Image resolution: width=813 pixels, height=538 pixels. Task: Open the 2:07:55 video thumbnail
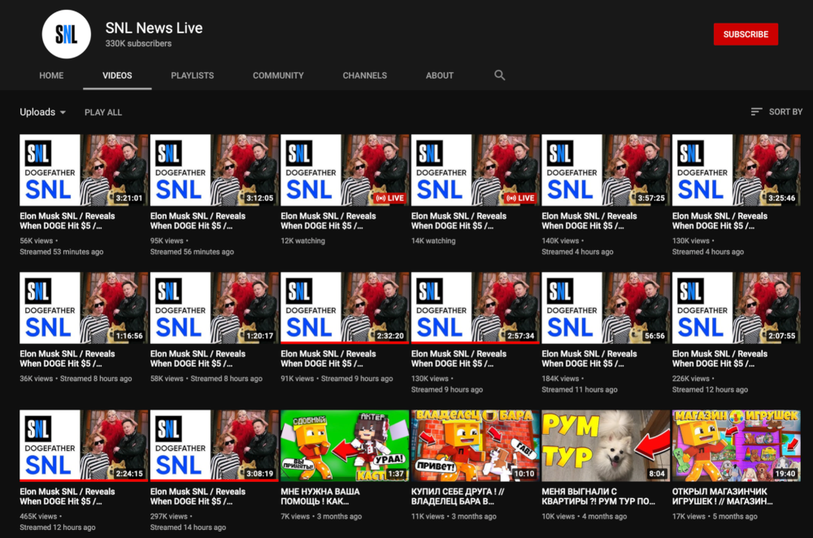737,308
